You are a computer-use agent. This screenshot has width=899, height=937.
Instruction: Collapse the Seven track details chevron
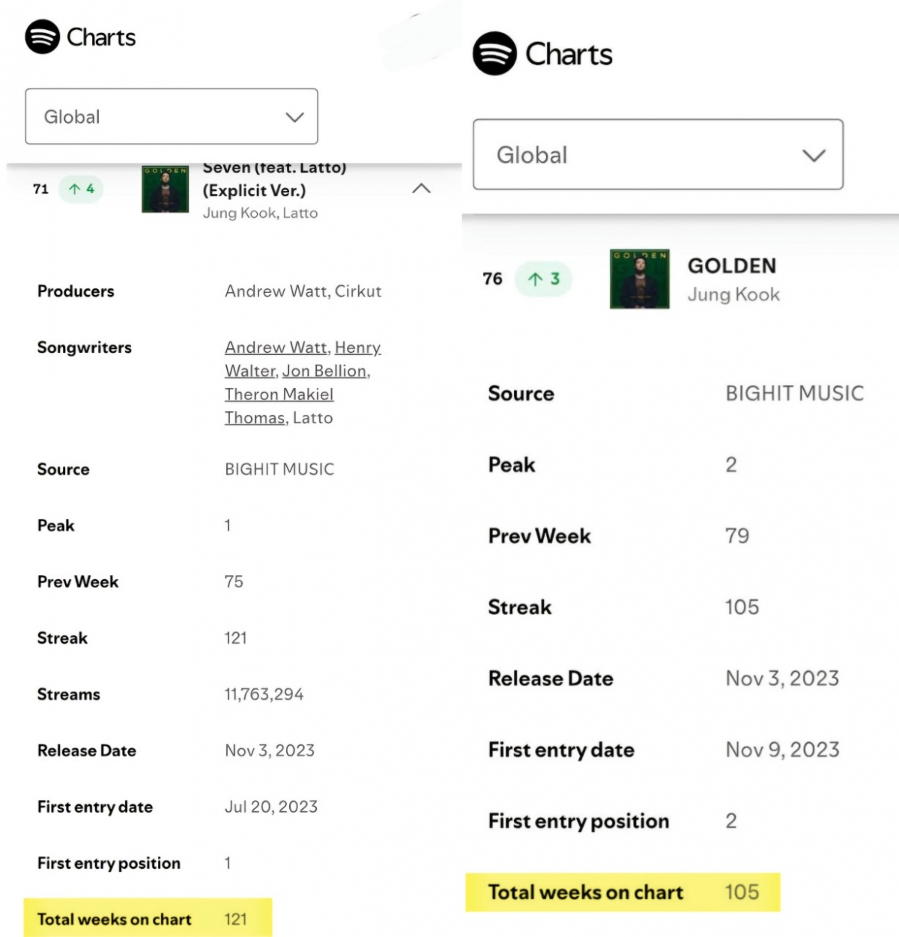(x=421, y=189)
